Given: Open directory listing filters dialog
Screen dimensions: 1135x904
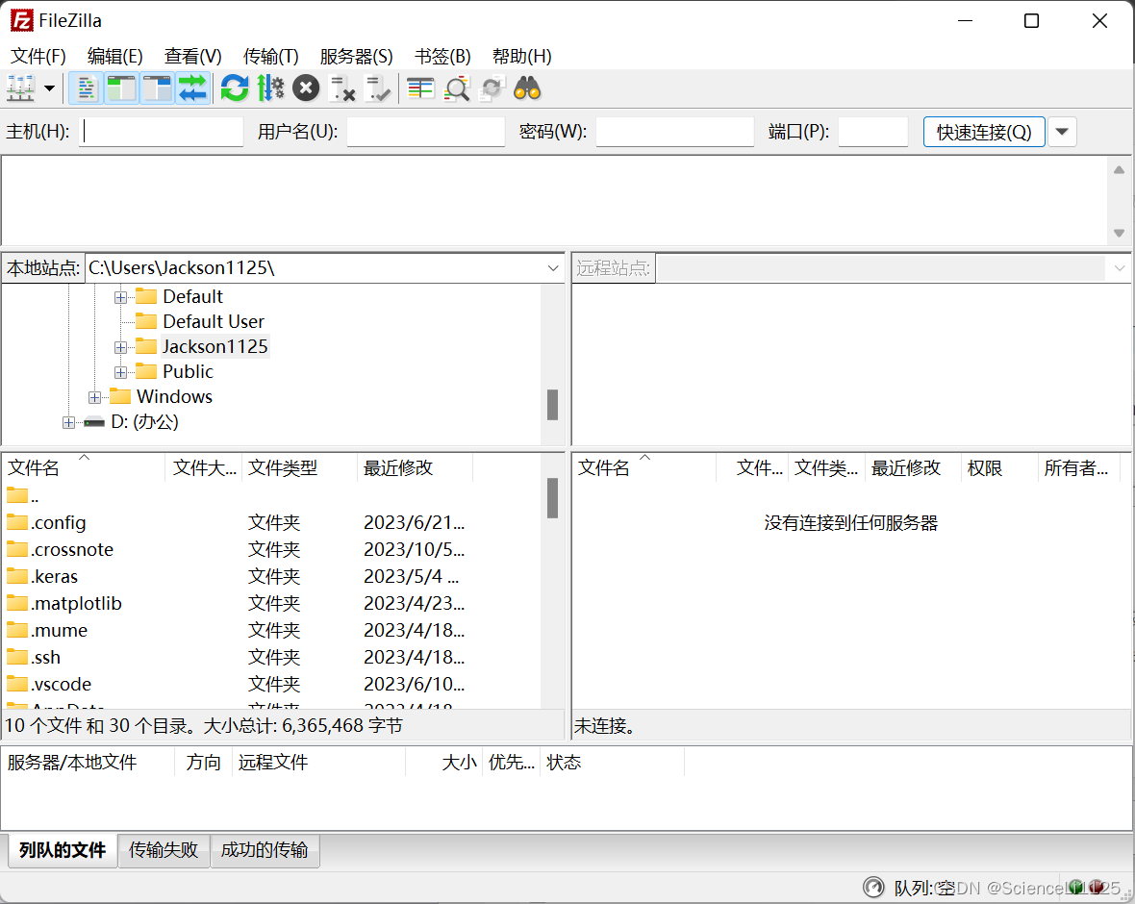Looking at the screenshot, I should [420, 89].
